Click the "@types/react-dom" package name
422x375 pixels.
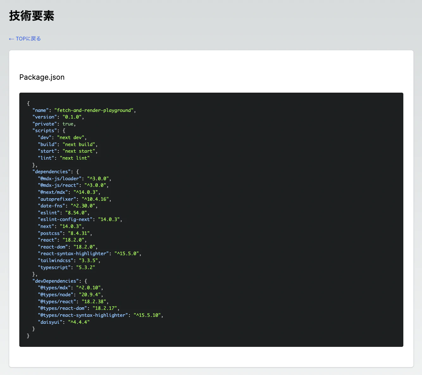[62, 308]
